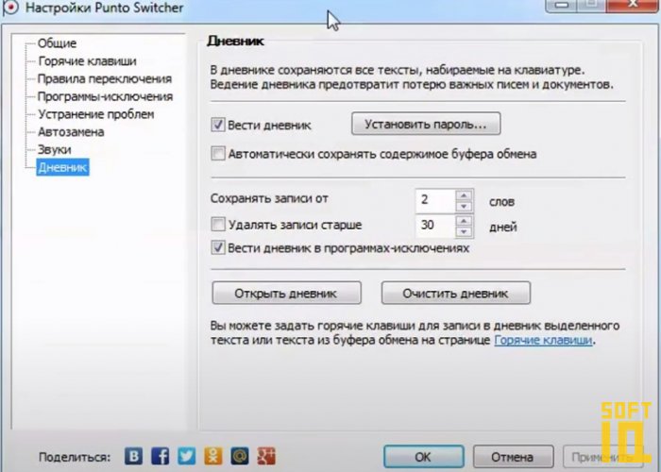Image resolution: width=661 pixels, height=472 pixels.
Task: Click the days field showing 30
Action: click(x=435, y=226)
